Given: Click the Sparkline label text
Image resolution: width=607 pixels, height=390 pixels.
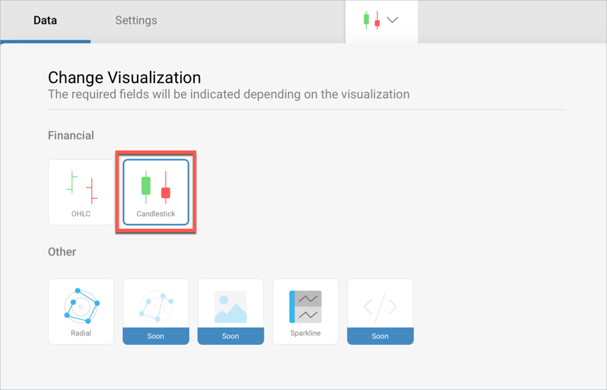Looking at the screenshot, I should [x=306, y=333].
